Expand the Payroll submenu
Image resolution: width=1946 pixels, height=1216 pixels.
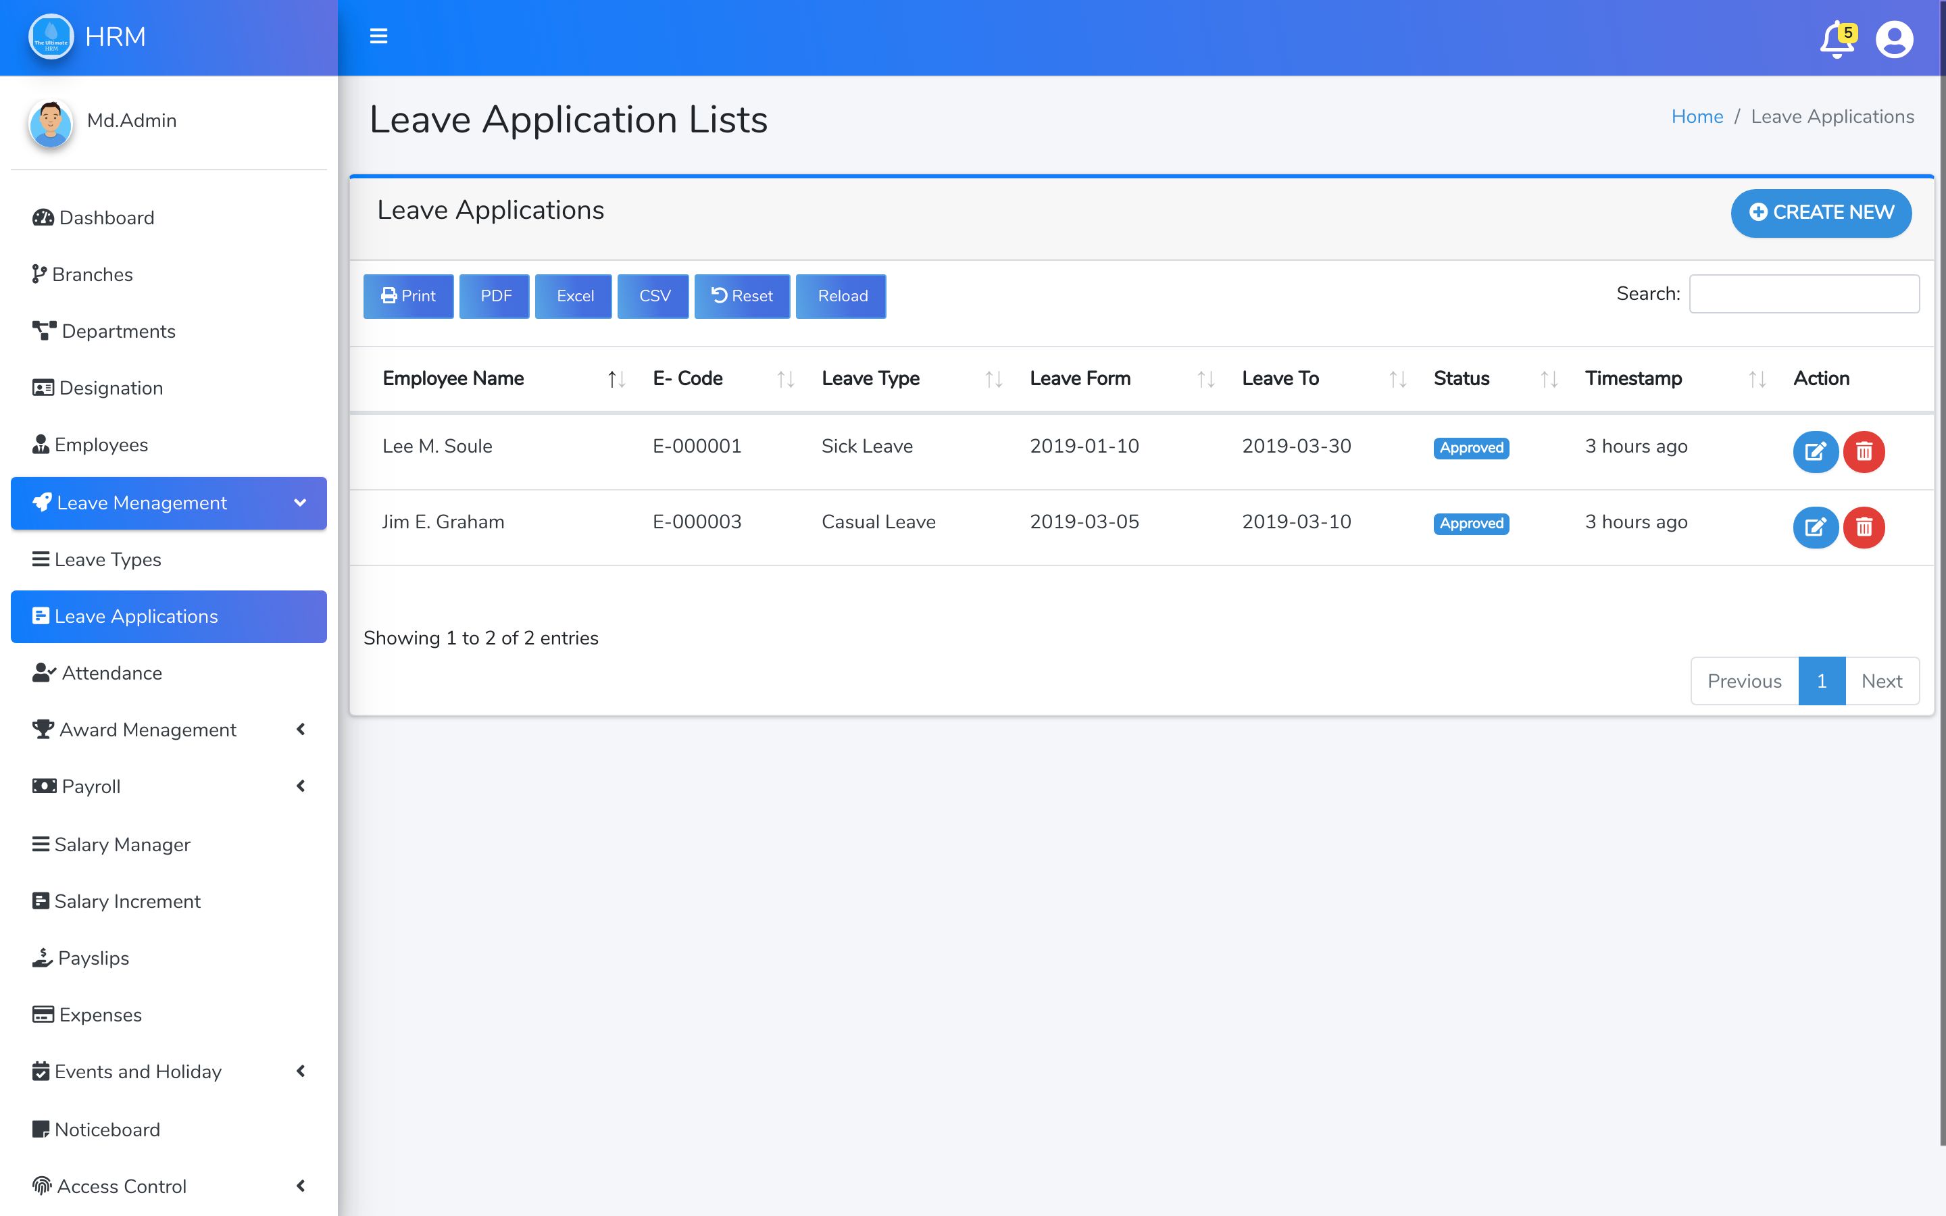click(168, 786)
